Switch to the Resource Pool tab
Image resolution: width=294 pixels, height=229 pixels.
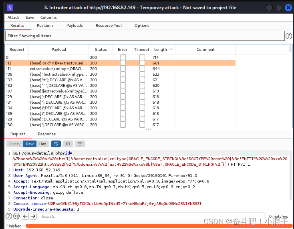pyautogui.click(x=109, y=26)
